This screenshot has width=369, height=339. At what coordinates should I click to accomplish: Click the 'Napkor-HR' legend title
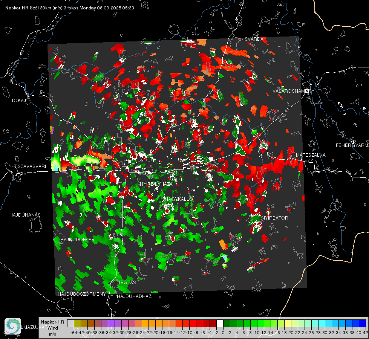[52, 322]
